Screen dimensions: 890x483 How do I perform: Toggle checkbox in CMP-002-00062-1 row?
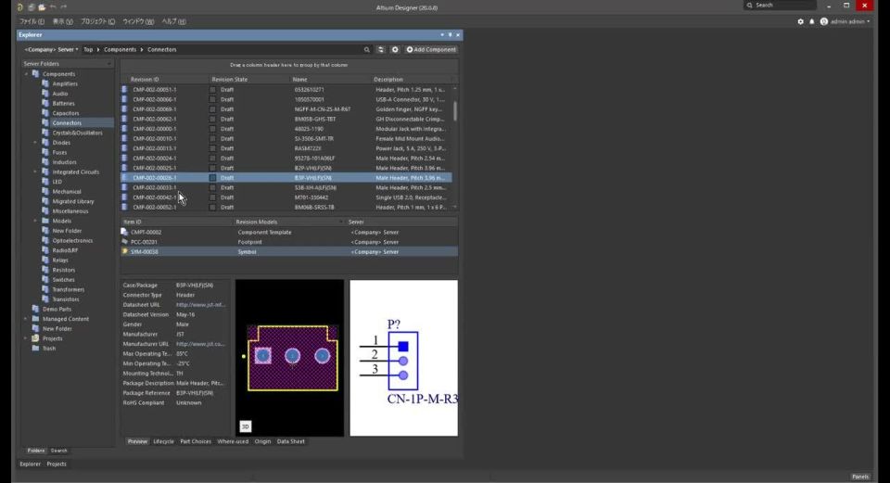[x=213, y=120]
